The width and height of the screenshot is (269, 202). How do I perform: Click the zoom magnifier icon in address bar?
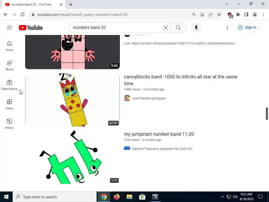click(x=194, y=15)
